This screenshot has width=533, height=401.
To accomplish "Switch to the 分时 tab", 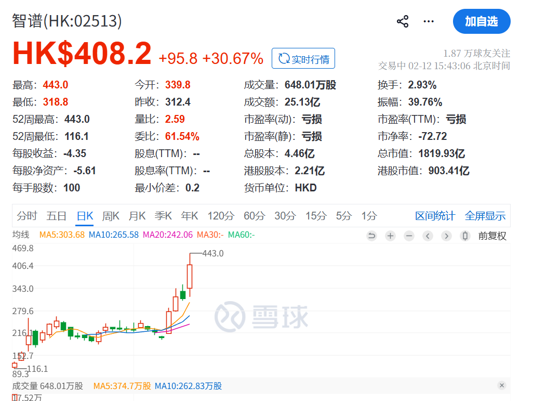I will (27, 215).
